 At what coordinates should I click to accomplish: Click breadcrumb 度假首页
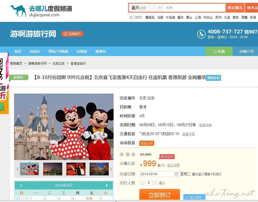pyautogui.click(x=16, y=63)
